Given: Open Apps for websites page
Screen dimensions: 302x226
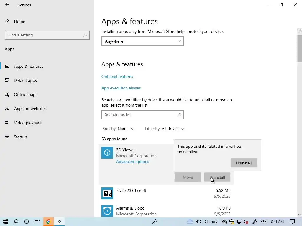Looking at the screenshot, I should coord(30,109).
